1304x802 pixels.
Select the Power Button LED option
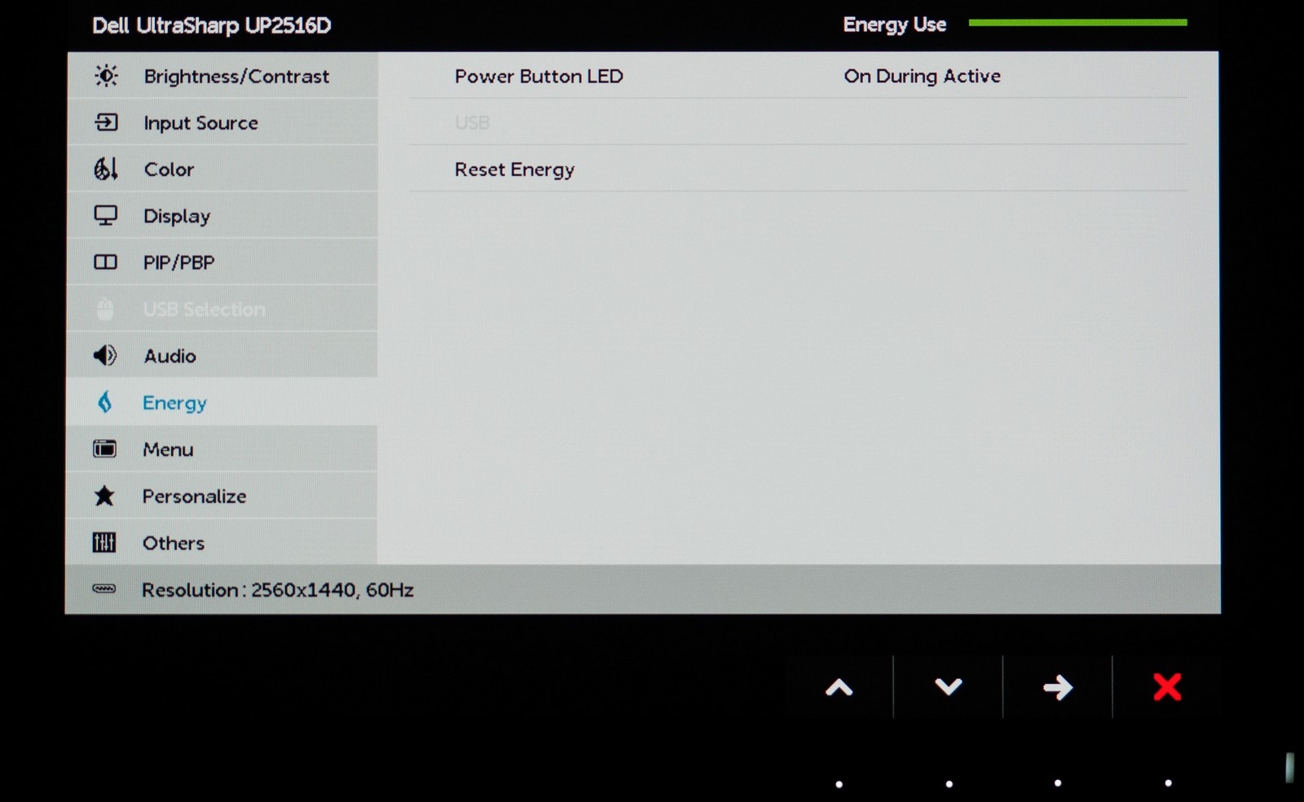tap(539, 76)
